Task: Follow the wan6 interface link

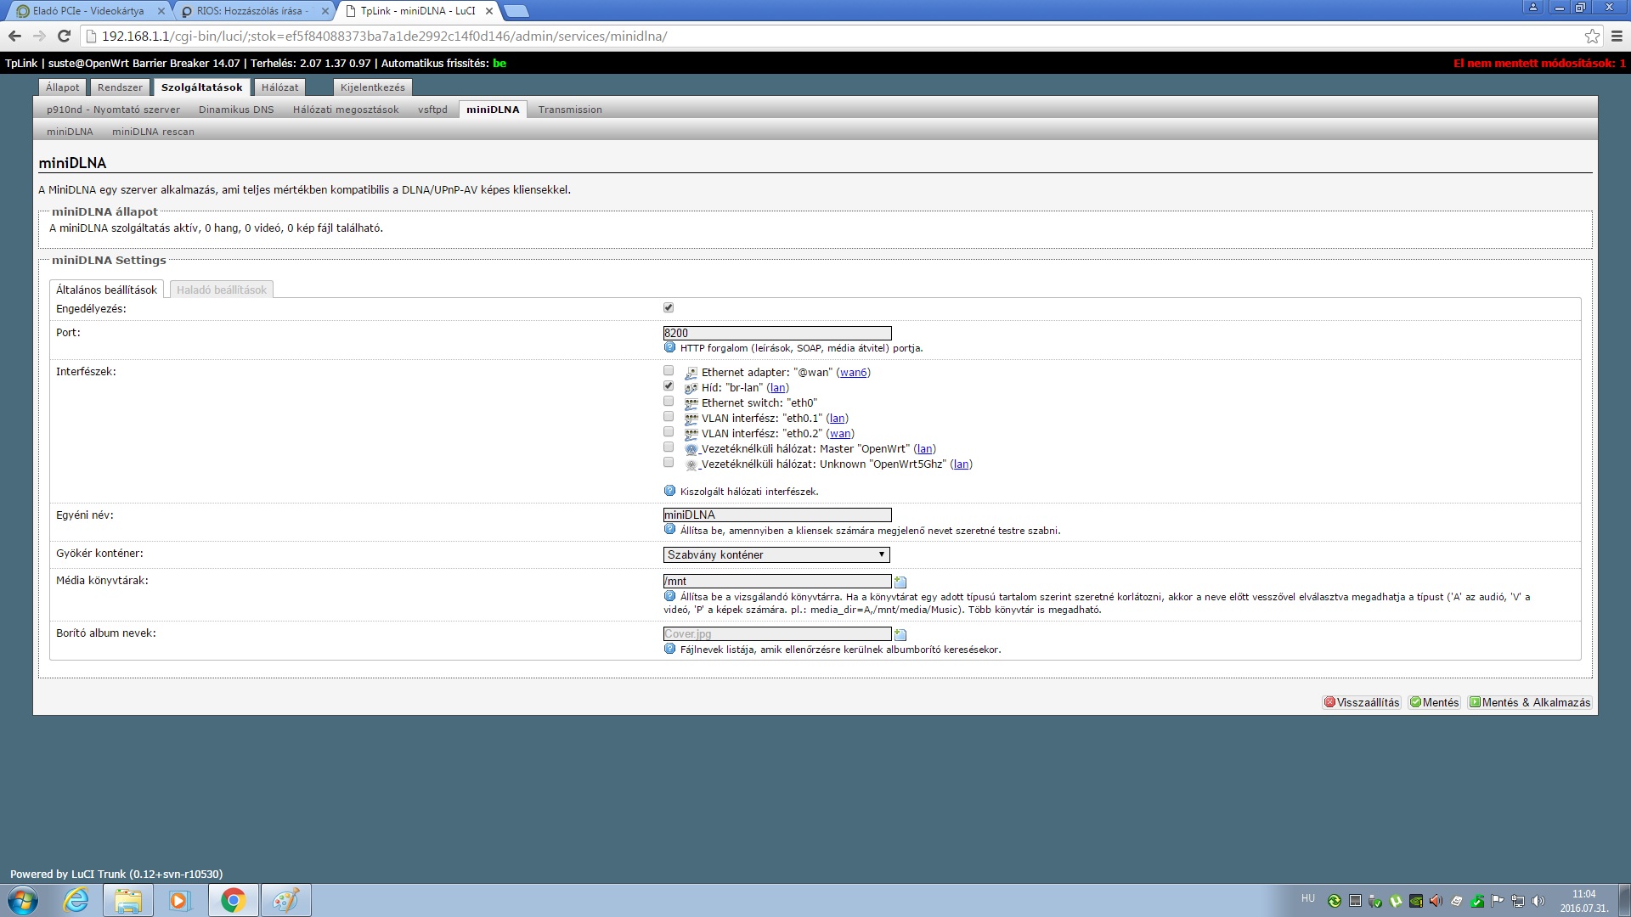Action: pyautogui.click(x=853, y=372)
